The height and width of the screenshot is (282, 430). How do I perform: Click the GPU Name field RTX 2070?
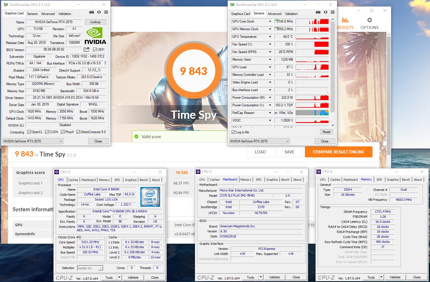click(x=54, y=22)
